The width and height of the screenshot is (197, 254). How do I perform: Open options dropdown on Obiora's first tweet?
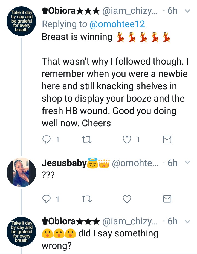(x=187, y=11)
